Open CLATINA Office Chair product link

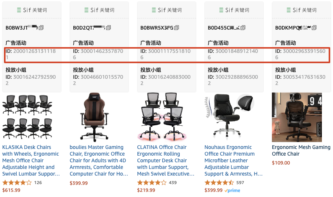tap(166, 160)
